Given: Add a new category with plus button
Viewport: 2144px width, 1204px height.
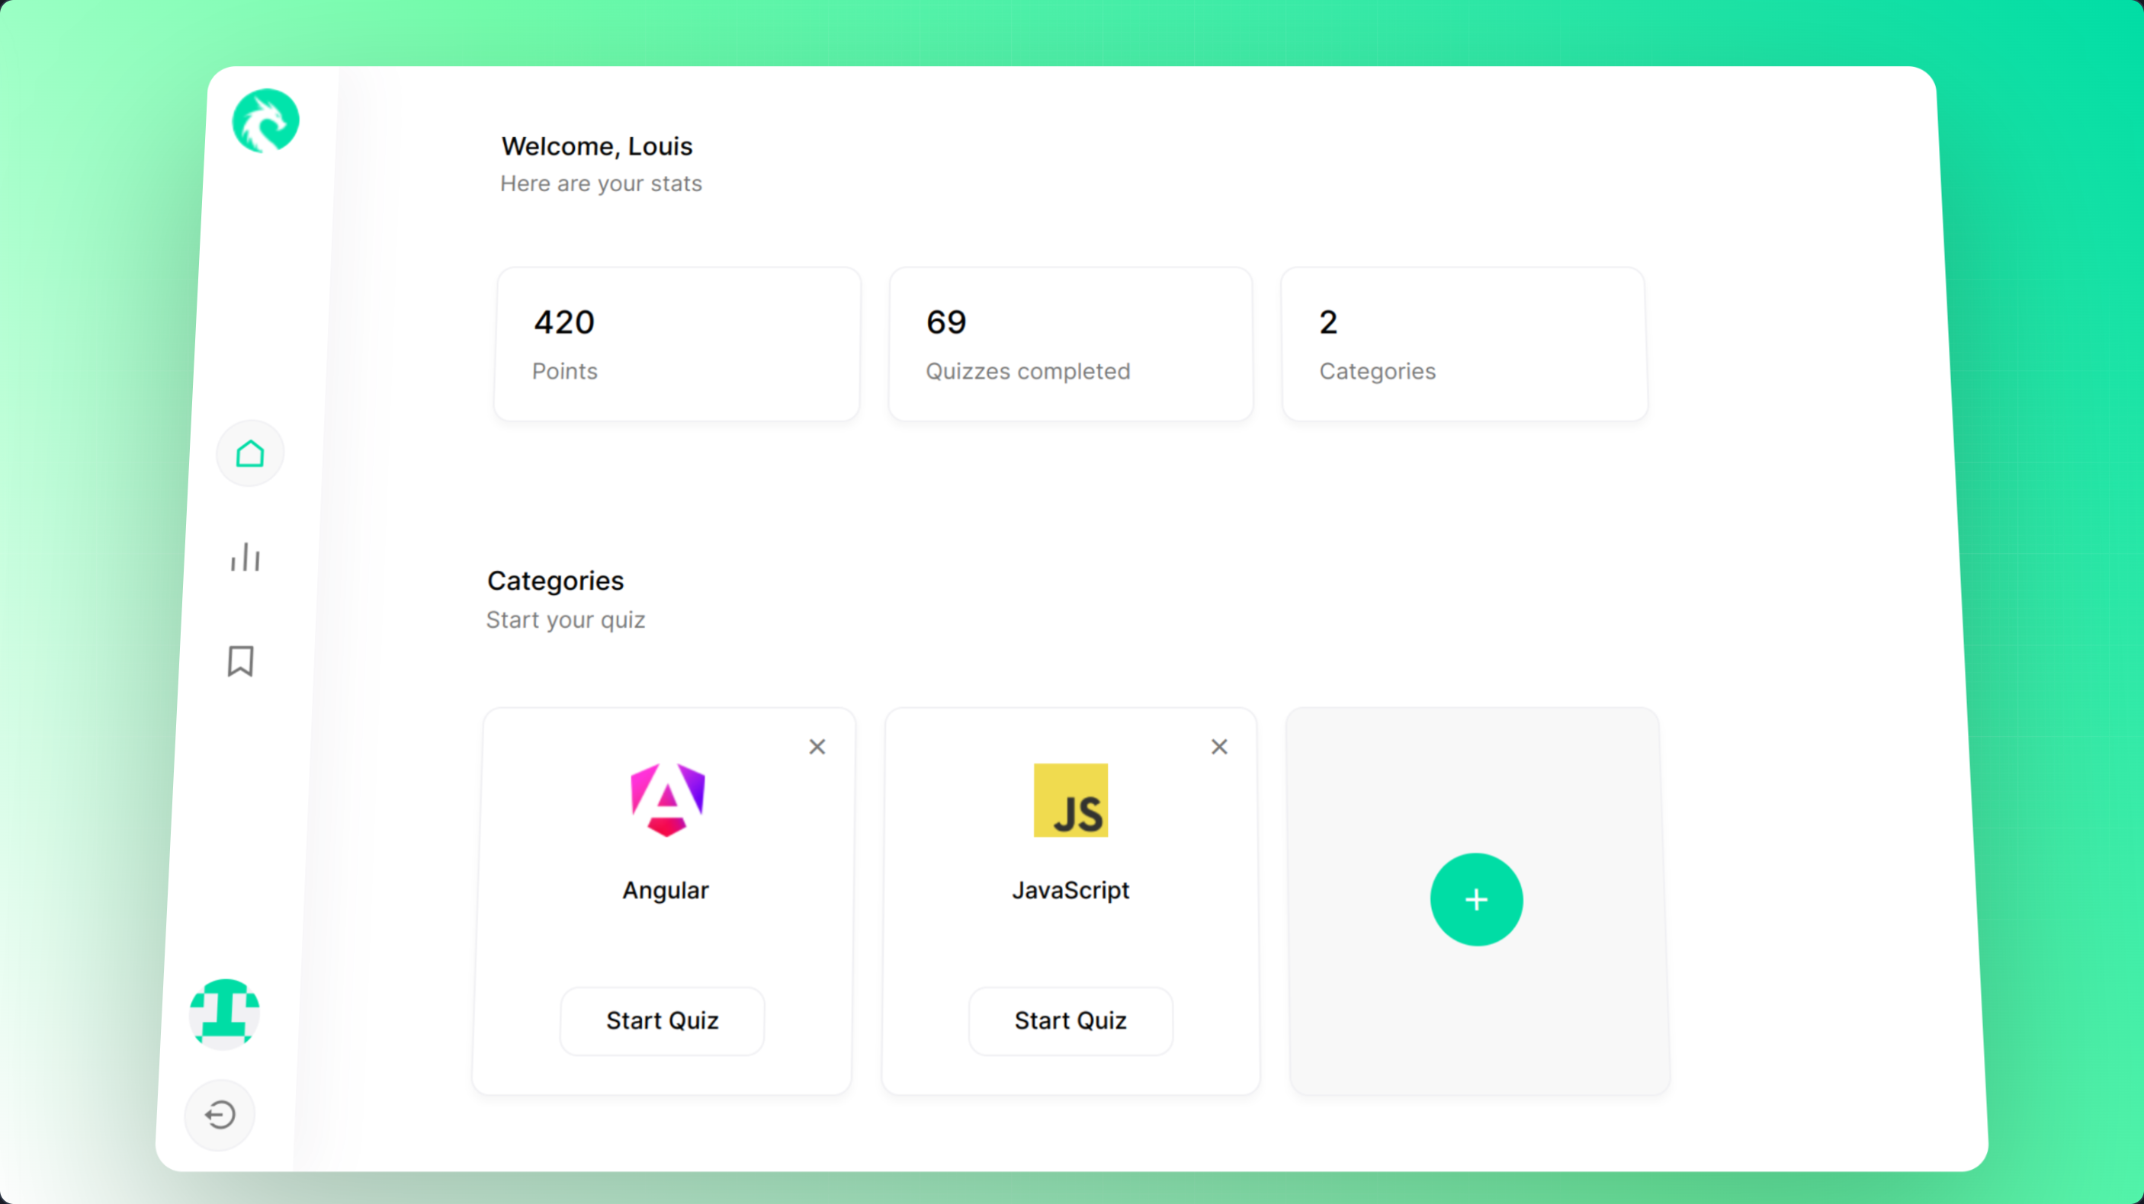Looking at the screenshot, I should (x=1477, y=898).
